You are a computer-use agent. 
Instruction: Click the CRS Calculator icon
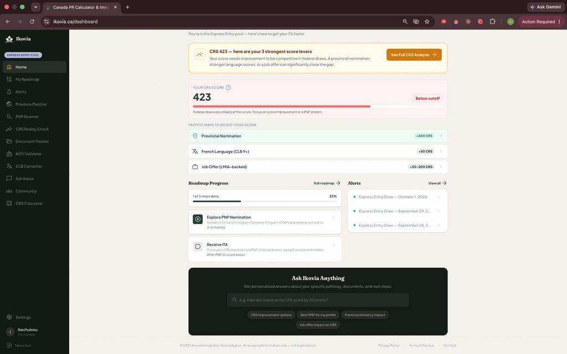pyautogui.click(x=9, y=204)
